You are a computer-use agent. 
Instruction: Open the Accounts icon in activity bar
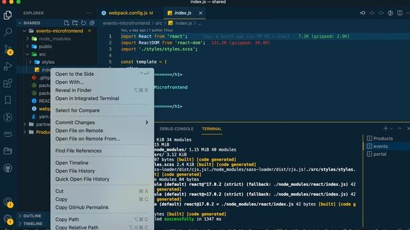[x=8, y=202]
